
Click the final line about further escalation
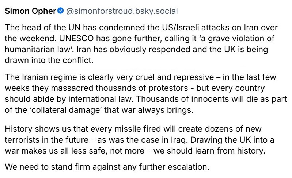(108, 168)
